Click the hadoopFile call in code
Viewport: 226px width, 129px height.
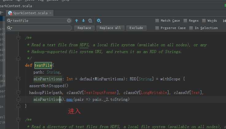point(40,93)
